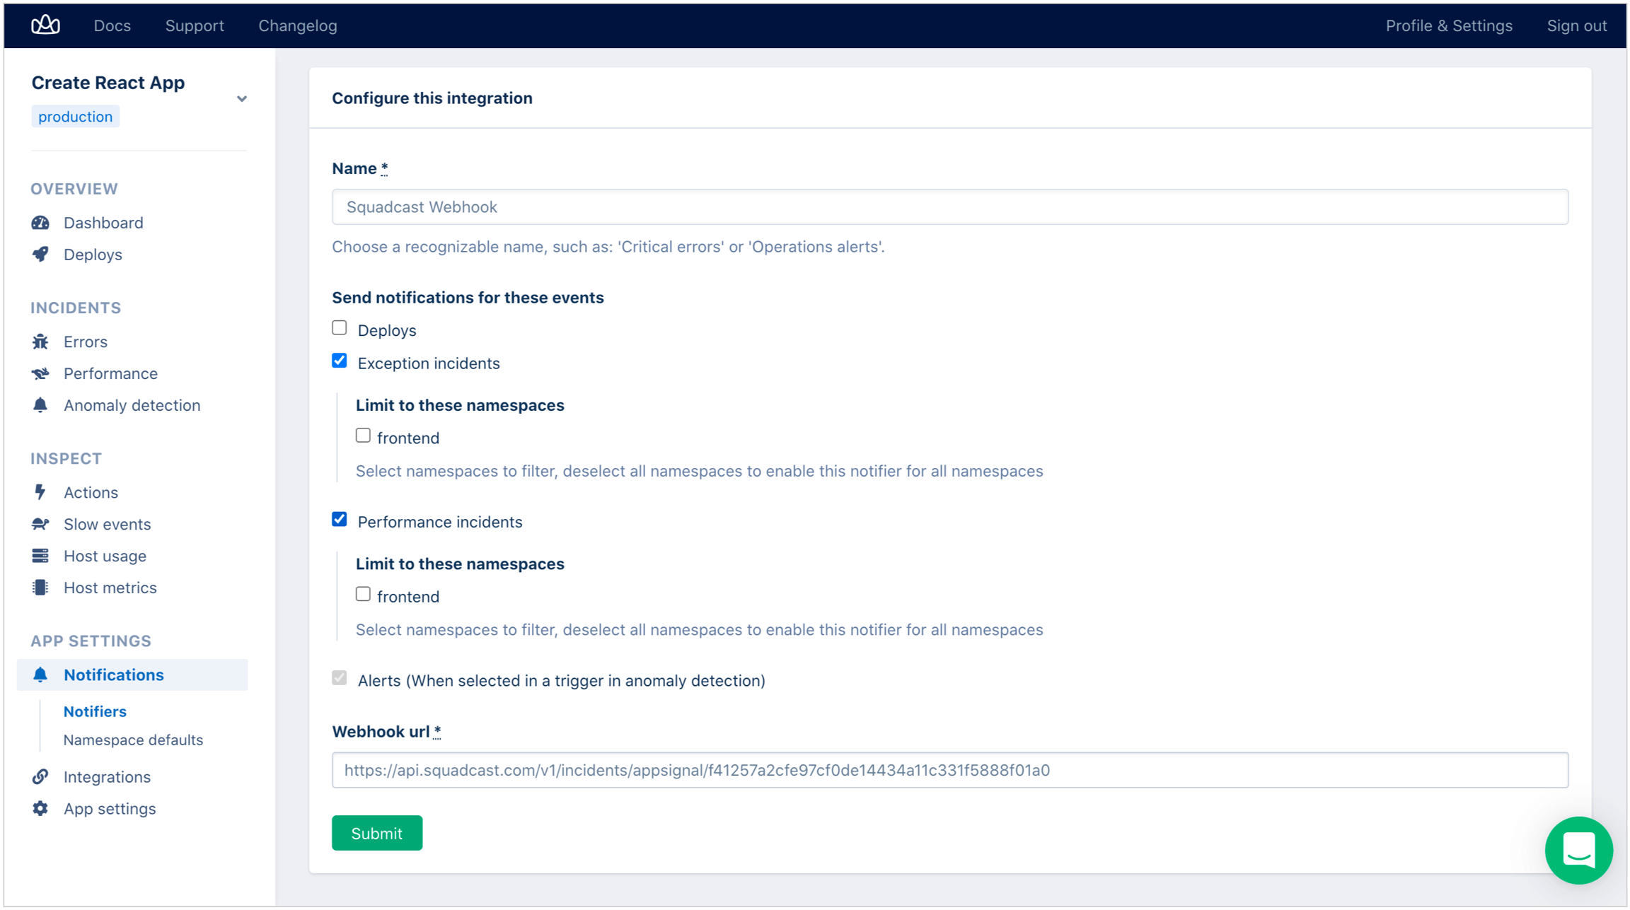Click the Anomaly detection bell icon
Image resolution: width=1630 pixels, height=910 pixels.
click(40, 405)
